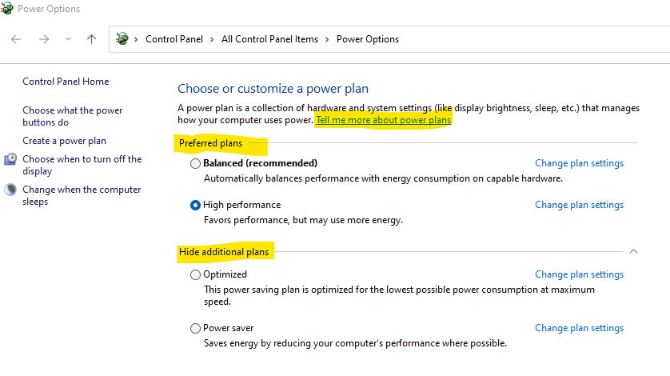Choose the Power saver plan
Image resolution: width=670 pixels, height=376 pixels.
click(195, 328)
